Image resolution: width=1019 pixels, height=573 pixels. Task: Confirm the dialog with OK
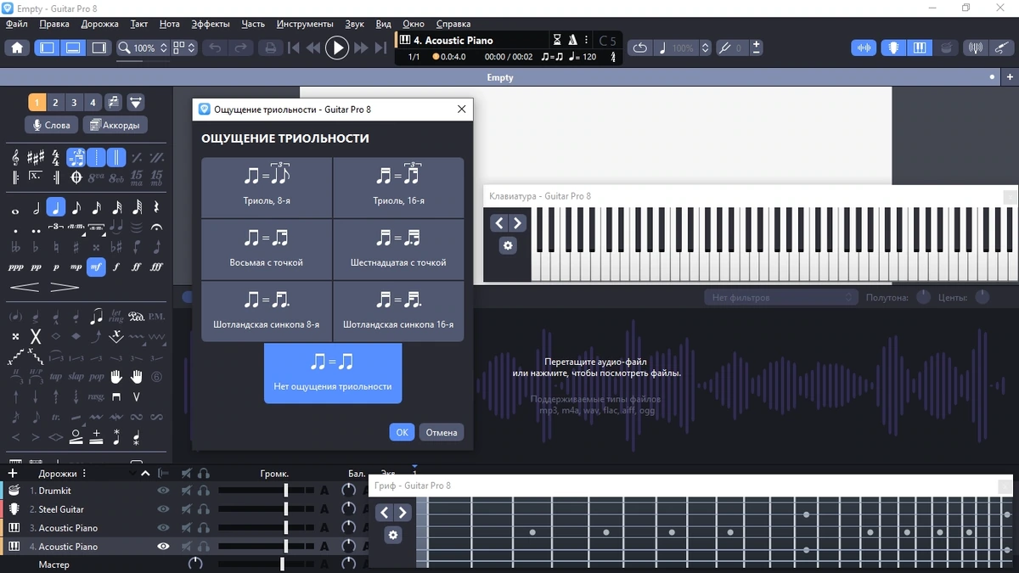402,432
